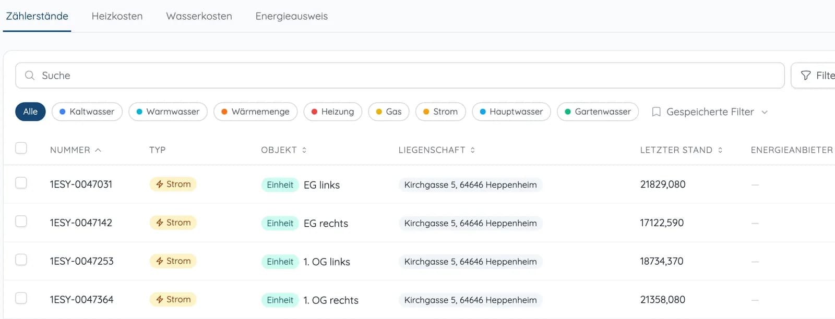Click the bookmark icon for saved filters
The width and height of the screenshot is (835, 319).
click(657, 112)
